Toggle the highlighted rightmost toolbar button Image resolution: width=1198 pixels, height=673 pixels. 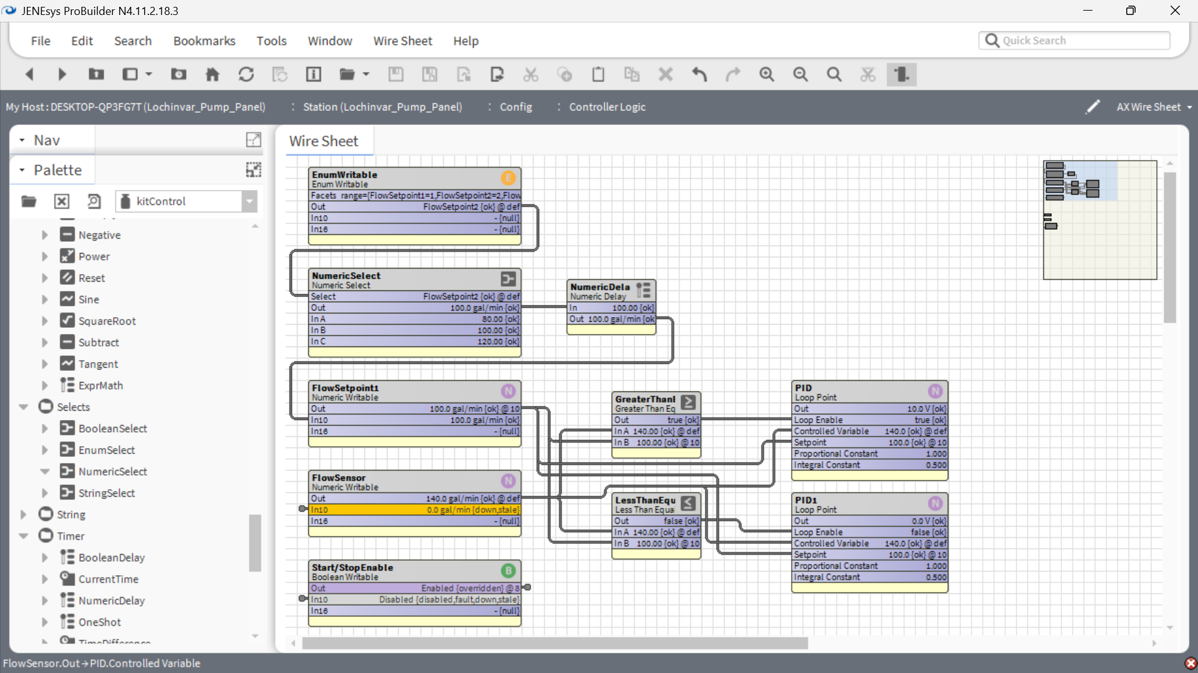click(901, 75)
